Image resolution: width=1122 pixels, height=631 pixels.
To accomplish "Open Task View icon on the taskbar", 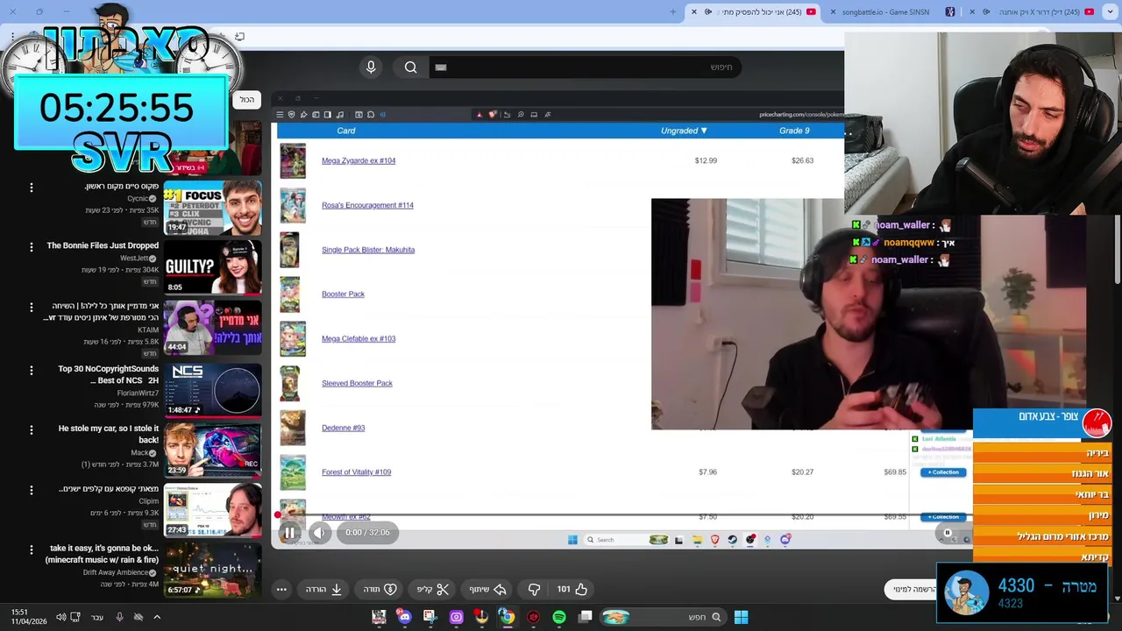I will point(586,617).
